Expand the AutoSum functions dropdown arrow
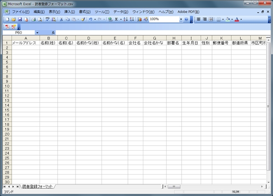The image size is (273, 196). click(x=121, y=19)
